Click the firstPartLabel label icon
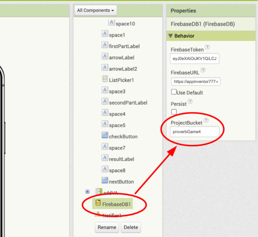 [x=105, y=46]
